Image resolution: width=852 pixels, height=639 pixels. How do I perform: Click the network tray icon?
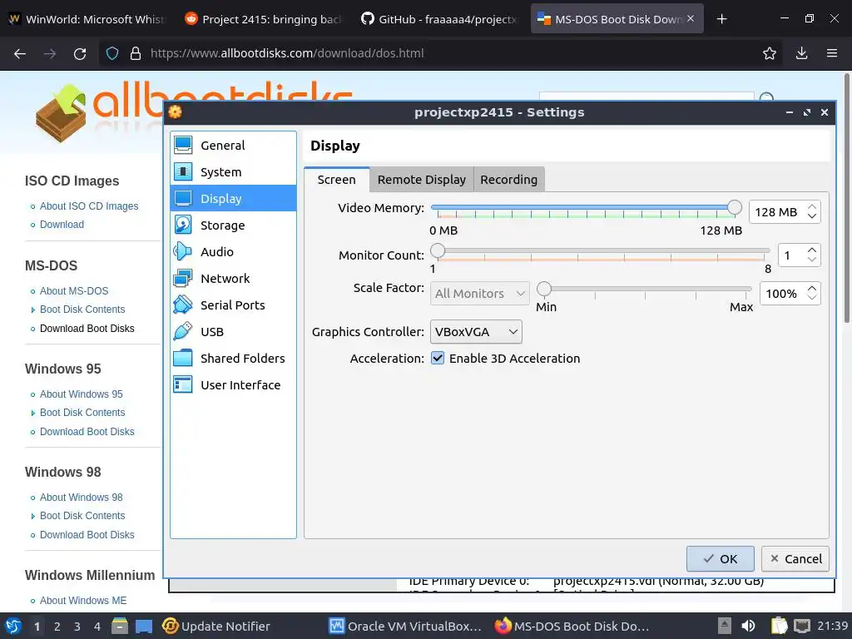[x=802, y=626]
